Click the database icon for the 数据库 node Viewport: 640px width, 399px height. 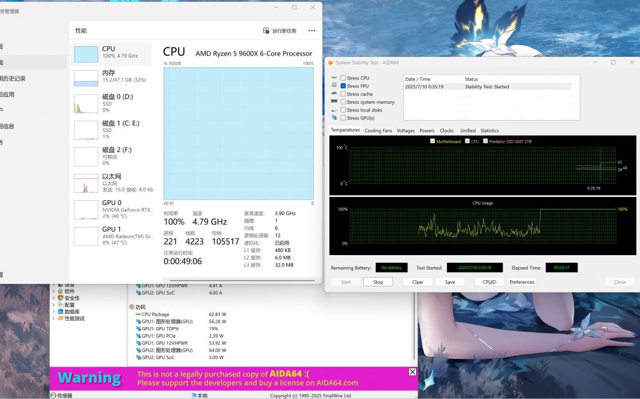[61, 313]
